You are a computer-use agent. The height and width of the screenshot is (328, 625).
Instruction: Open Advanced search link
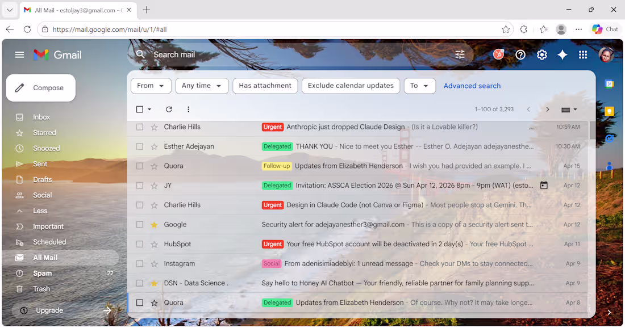click(472, 86)
